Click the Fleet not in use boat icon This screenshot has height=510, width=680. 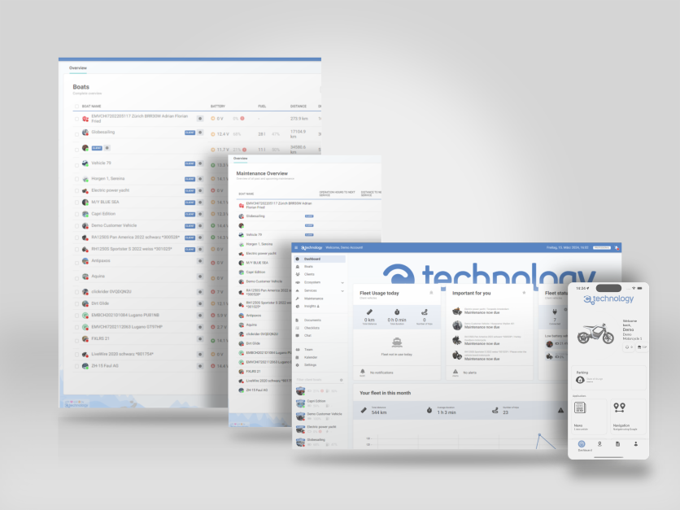397,343
